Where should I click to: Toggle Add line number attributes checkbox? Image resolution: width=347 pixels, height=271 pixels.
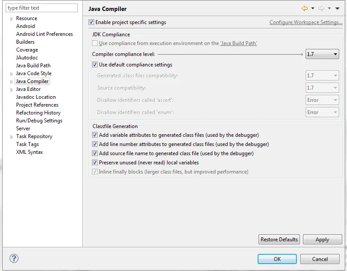[x=95, y=144]
